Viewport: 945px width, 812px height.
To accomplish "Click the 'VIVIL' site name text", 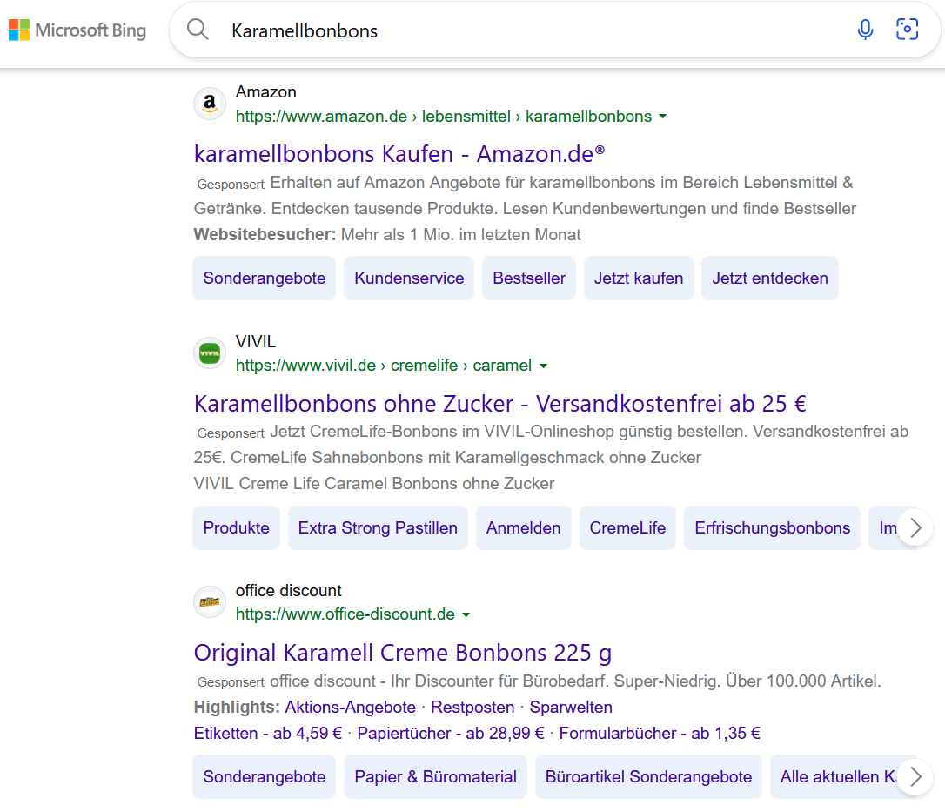I will (256, 342).
